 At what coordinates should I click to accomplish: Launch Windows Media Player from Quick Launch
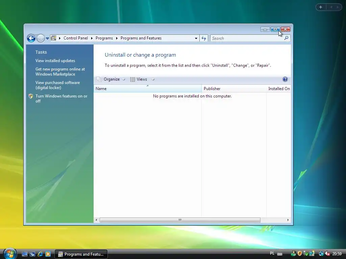coord(48,254)
